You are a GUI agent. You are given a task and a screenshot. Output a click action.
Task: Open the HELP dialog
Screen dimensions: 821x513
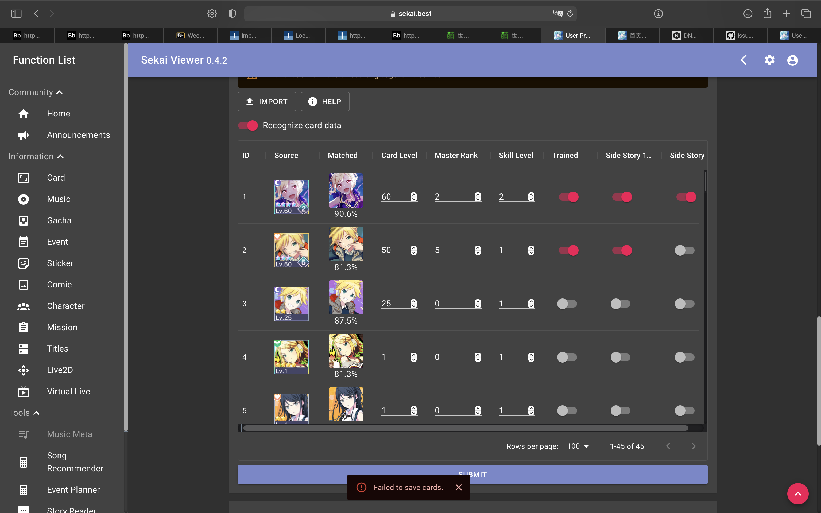click(325, 102)
